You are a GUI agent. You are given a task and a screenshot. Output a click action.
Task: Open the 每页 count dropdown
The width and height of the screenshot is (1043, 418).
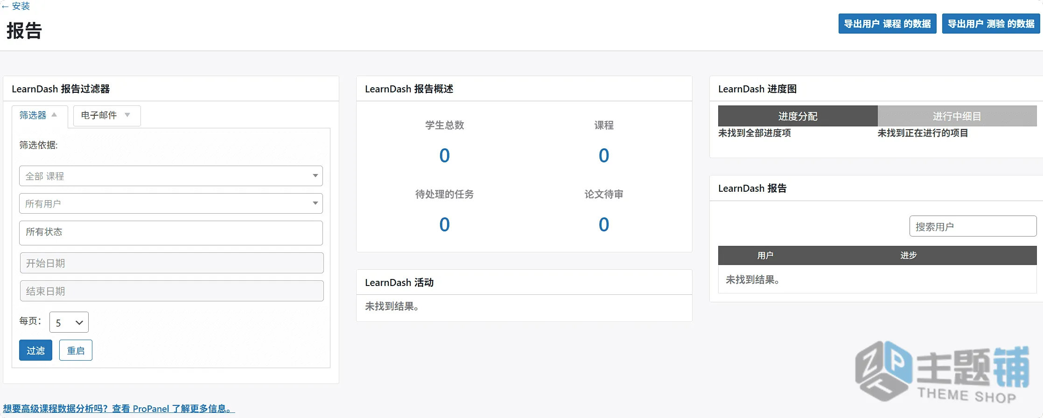coord(69,322)
